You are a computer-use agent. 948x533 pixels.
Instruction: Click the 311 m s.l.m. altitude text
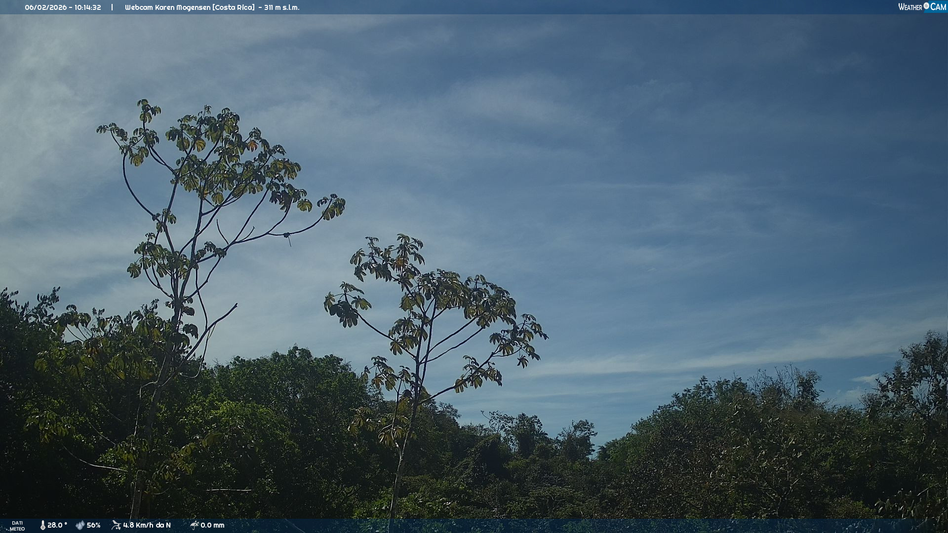point(281,7)
